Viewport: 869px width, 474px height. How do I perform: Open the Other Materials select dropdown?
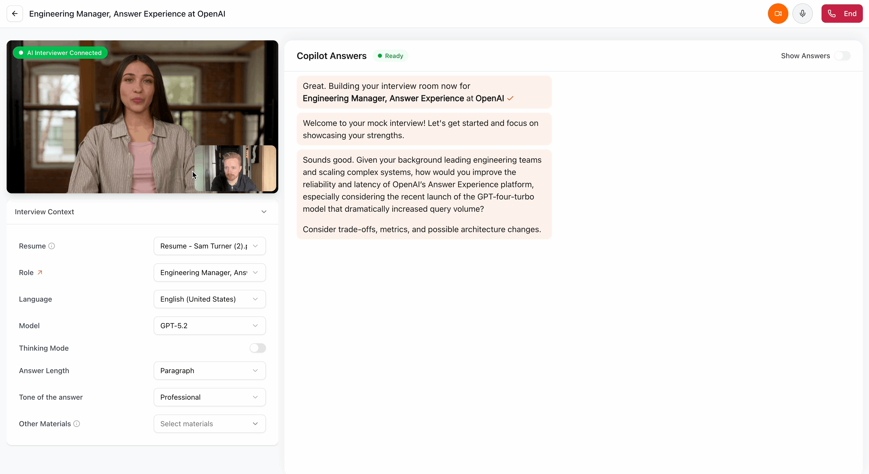(210, 424)
